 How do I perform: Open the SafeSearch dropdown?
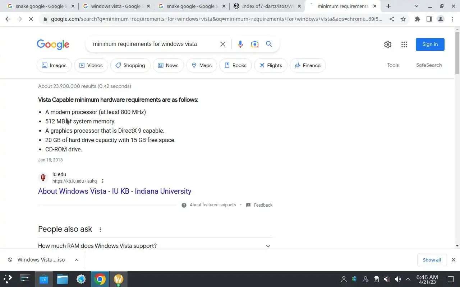coord(429,65)
